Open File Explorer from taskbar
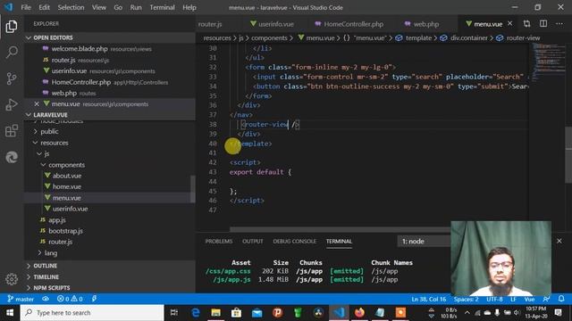The image size is (572, 321). pyautogui.click(x=216, y=313)
